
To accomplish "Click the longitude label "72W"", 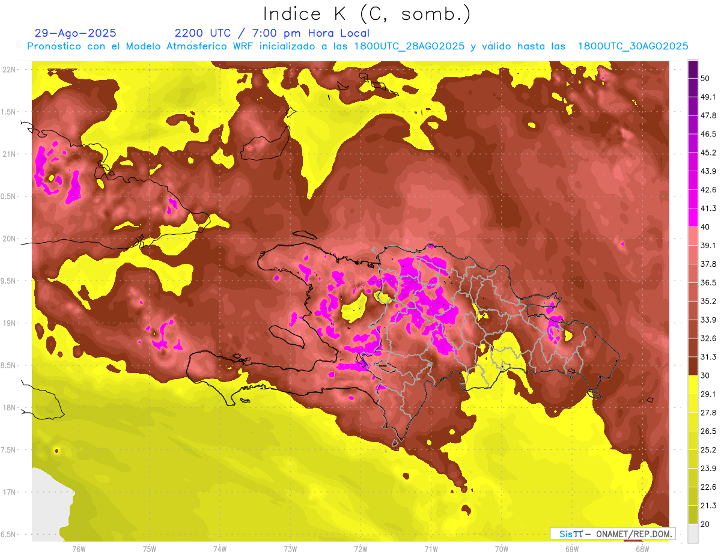I will tap(360, 549).
